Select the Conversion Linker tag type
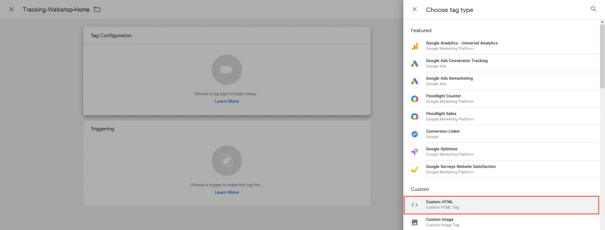This screenshot has width=605, height=230. (x=501, y=134)
